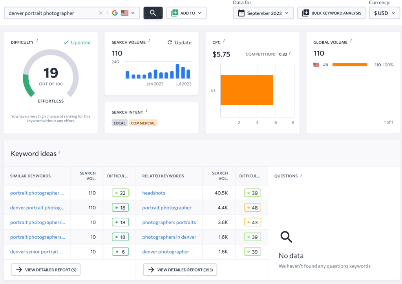
Task: Open 'denver senior portrait ...' keyword link
Action: click(x=37, y=252)
